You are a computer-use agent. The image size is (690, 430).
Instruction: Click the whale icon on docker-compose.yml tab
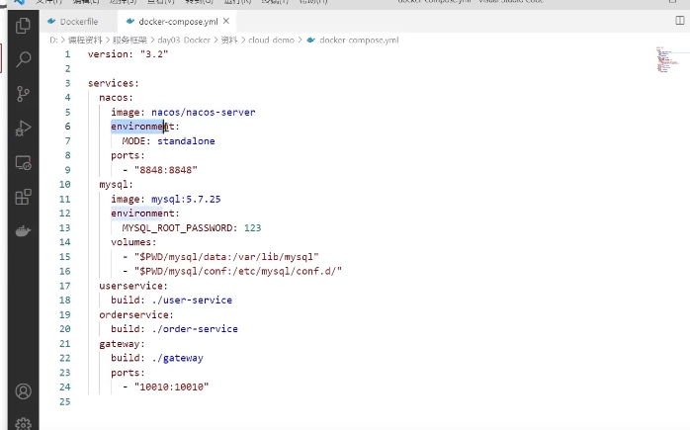click(x=129, y=21)
